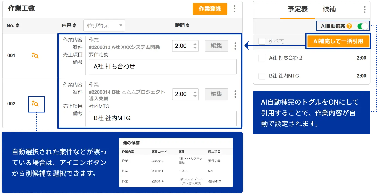Click the AI自動補完 help question icon

pyautogui.click(x=349, y=26)
